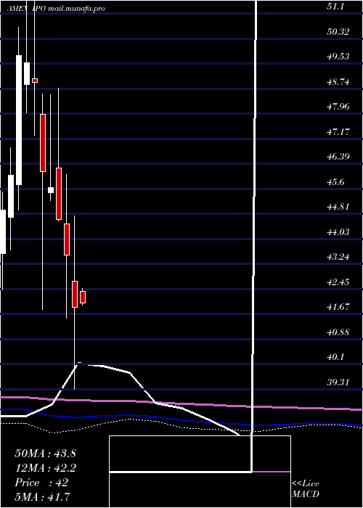Select the 41.67 price axis label
This screenshot has width=363, height=508.
pos(338,307)
